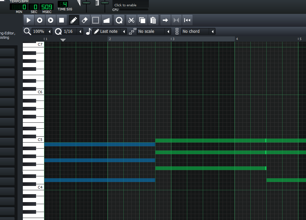Click the note length icon
Screen dimensions: 306x220
[x=88, y=31]
